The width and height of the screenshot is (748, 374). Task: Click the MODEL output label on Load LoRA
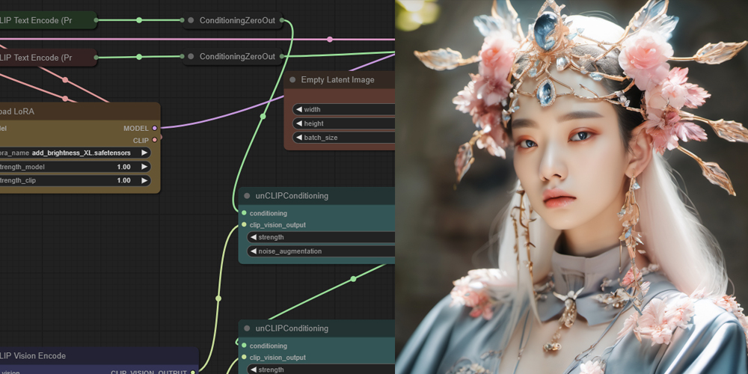[136, 129]
